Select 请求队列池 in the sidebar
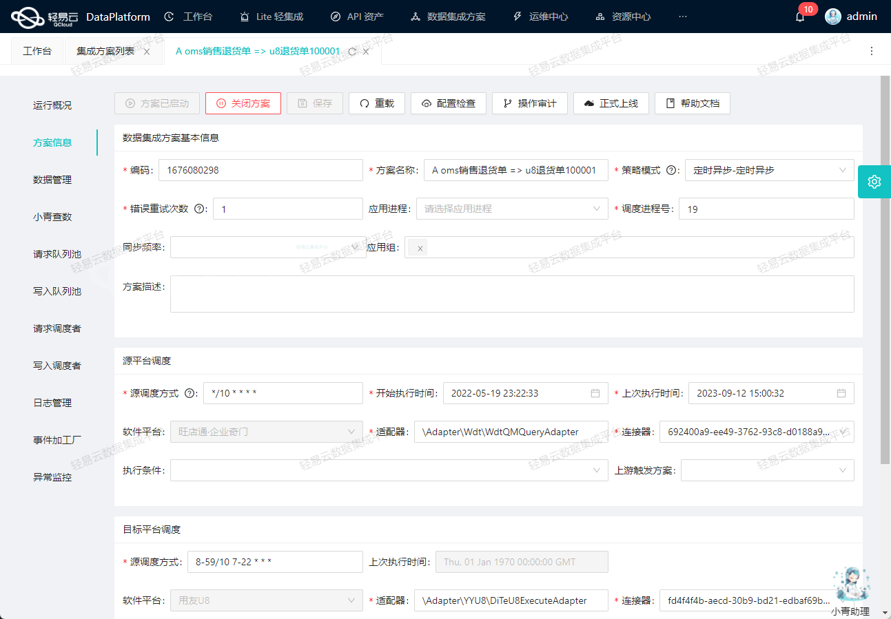The width and height of the screenshot is (891, 619). [x=57, y=254]
